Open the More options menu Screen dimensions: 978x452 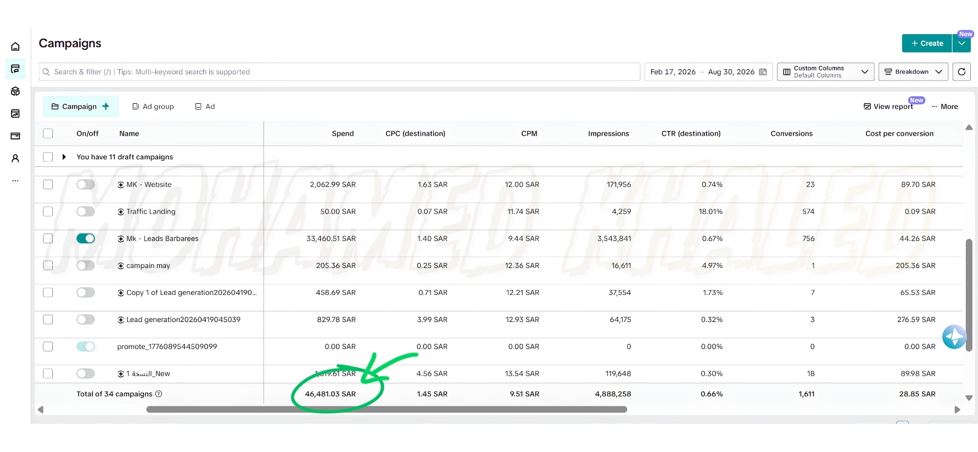tap(945, 107)
